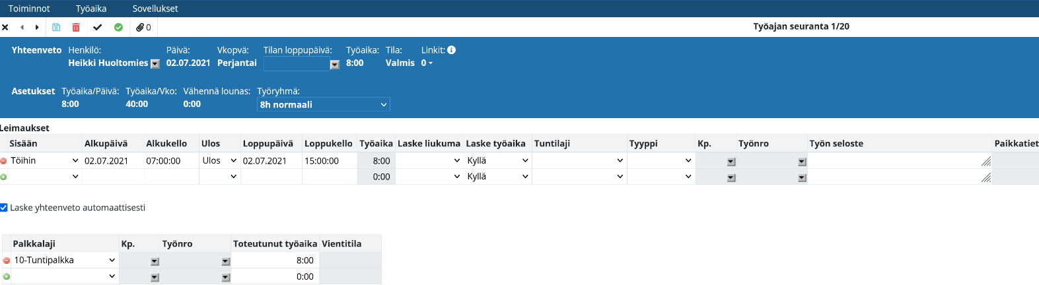Open the Toiminnot menu
1039x285 pixels.
point(29,9)
